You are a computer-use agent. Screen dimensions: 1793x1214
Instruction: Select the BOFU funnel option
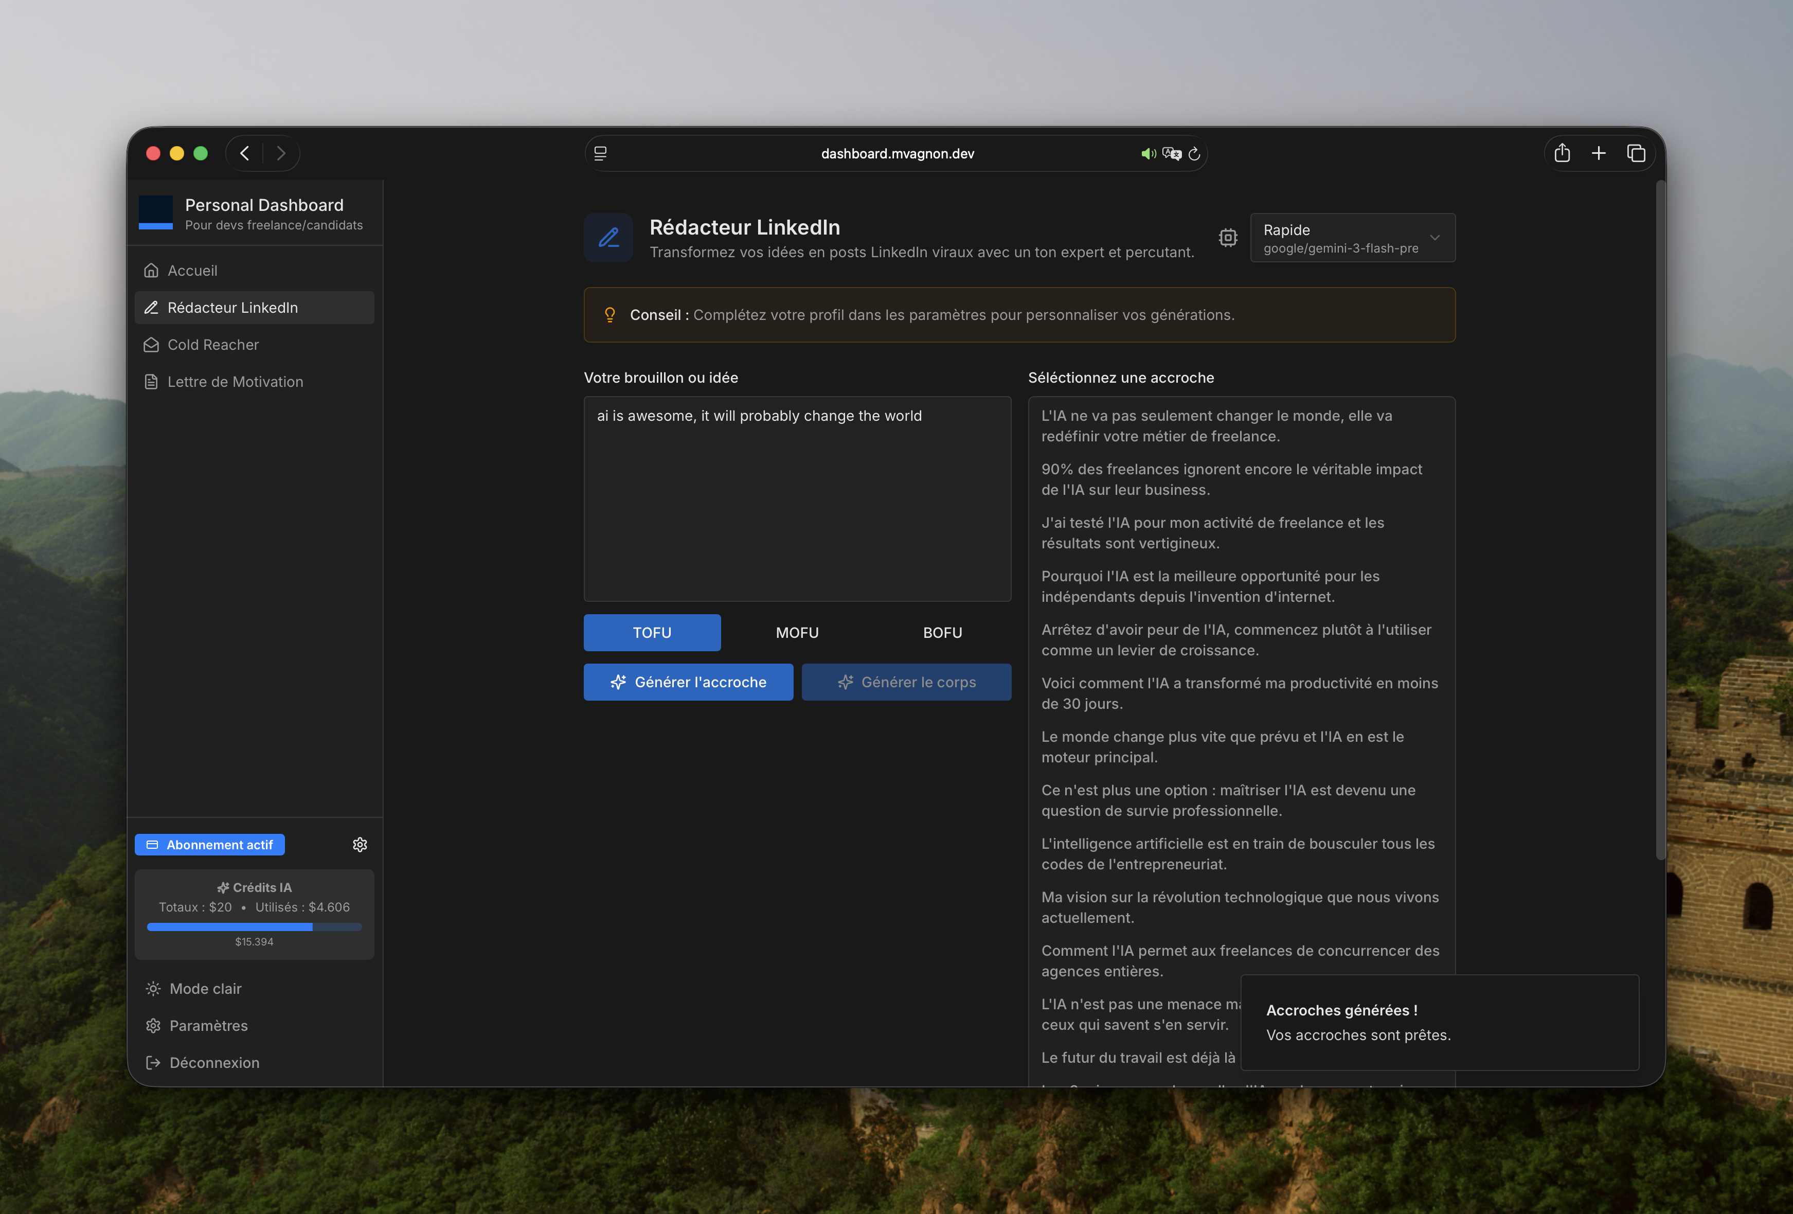coord(942,633)
